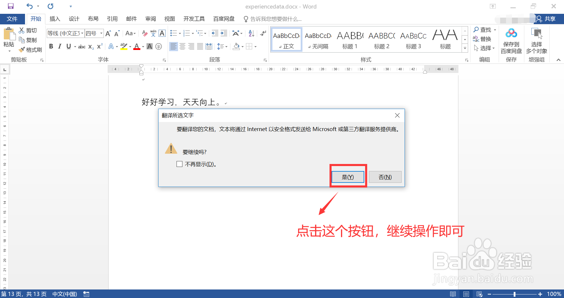Screen dimensions: 564x298
Task: Open the font name dropdown
Action: coord(82,33)
